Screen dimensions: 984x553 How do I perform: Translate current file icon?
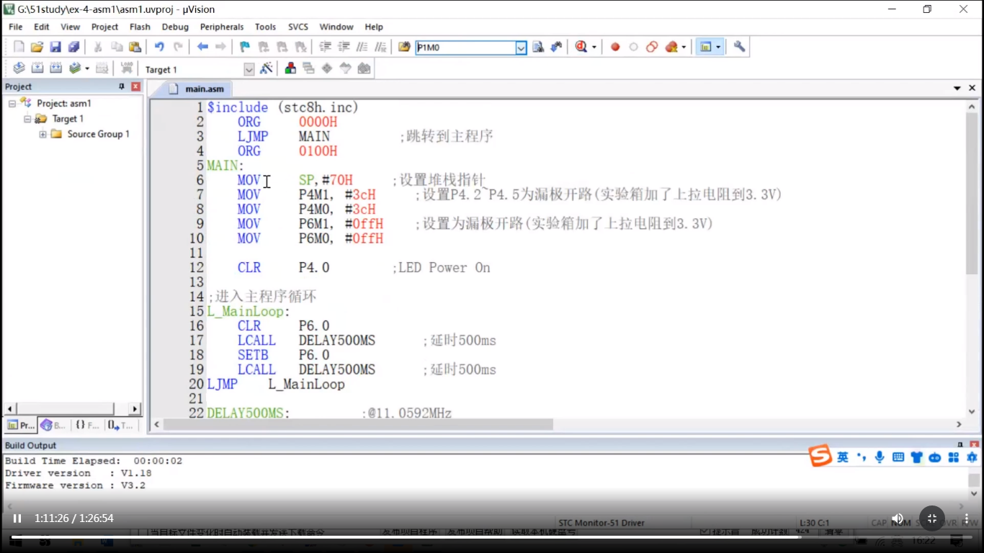coord(19,68)
